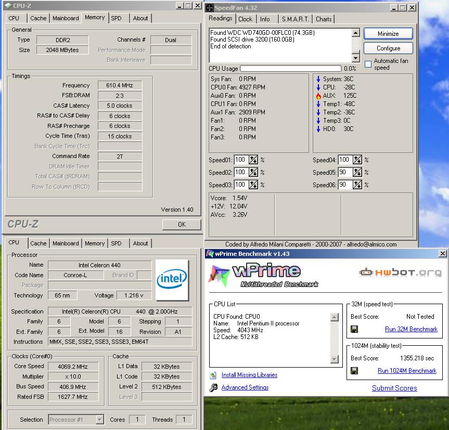Click the Vcore 1.54V reading
This screenshot has width=449, height=430.
pos(229,198)
